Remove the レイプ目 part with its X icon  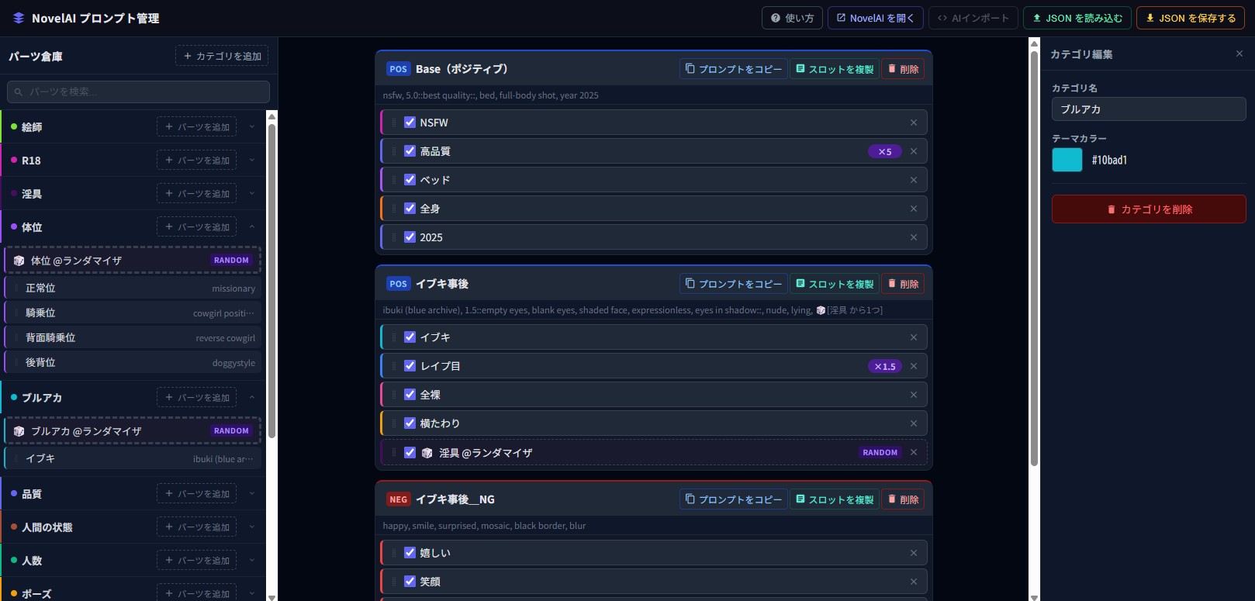coord(914,366)
